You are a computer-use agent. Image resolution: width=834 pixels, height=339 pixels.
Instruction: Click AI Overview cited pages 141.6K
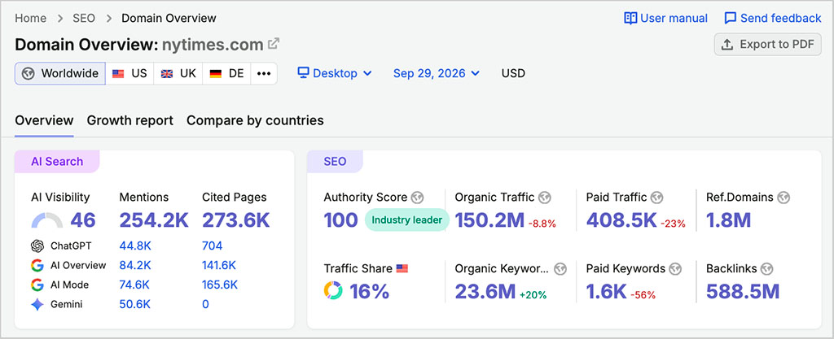pyautogui.click(x=219, y=265)
